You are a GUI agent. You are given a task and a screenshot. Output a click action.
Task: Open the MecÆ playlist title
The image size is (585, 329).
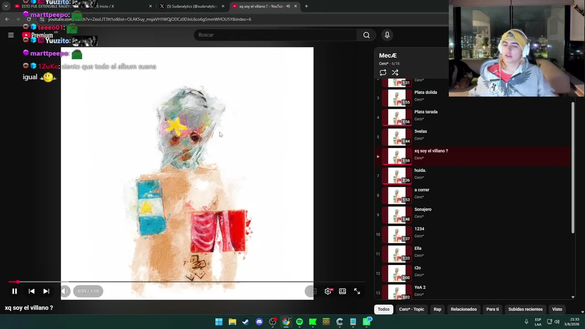(x=388, y=56)
